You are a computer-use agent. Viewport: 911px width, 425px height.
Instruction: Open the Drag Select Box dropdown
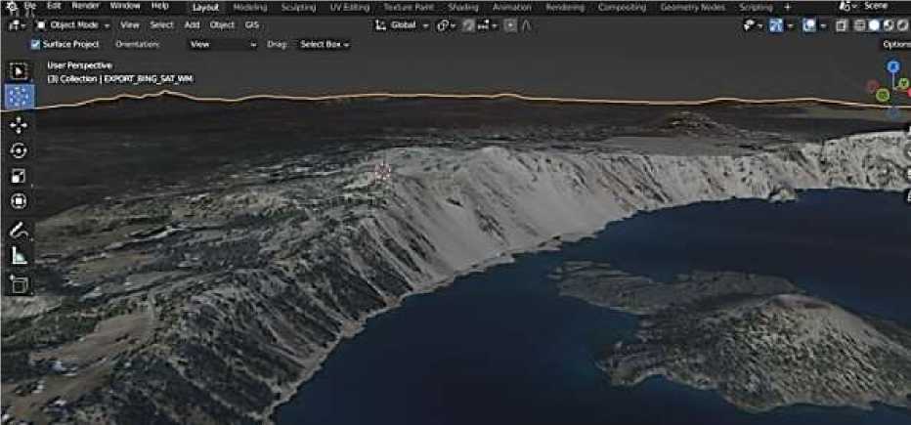click(324, 44)
